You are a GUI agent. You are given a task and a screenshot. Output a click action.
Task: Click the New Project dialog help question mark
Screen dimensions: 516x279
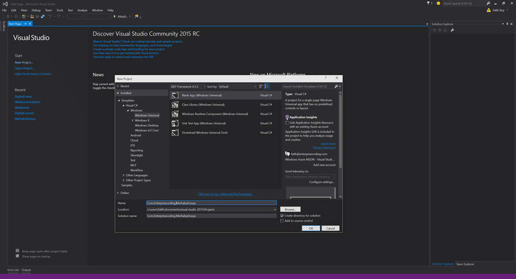point(326,78)
